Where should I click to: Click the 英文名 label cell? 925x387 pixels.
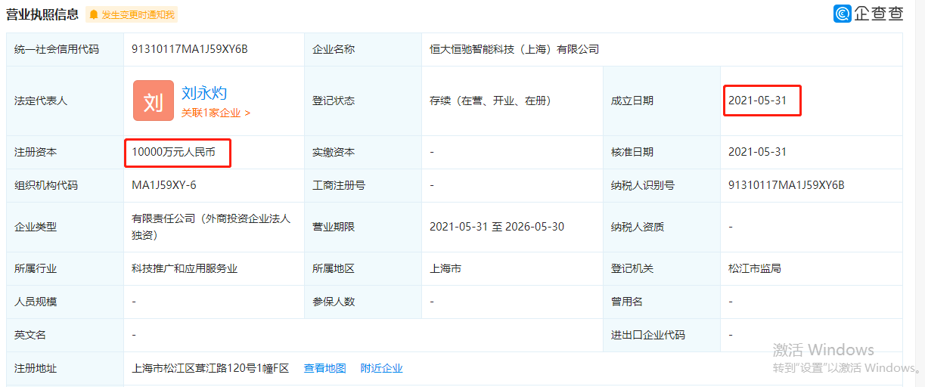tap(65, 335)
